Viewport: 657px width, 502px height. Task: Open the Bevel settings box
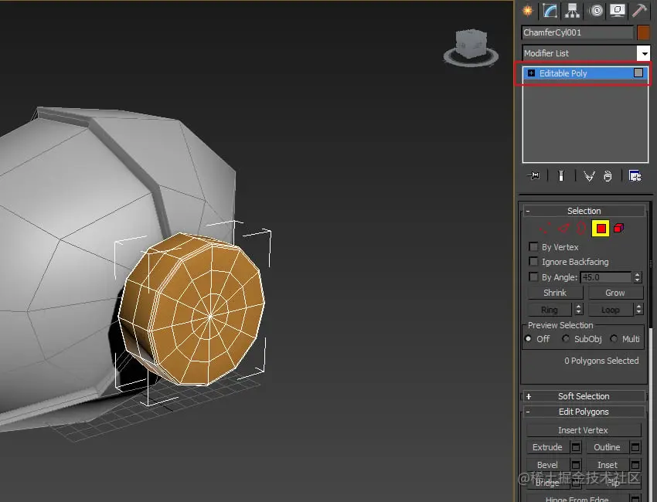coord(576,465)
